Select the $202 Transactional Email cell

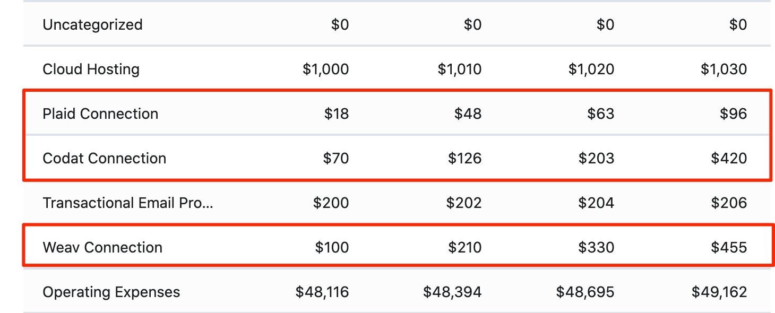tap(464, 203)
